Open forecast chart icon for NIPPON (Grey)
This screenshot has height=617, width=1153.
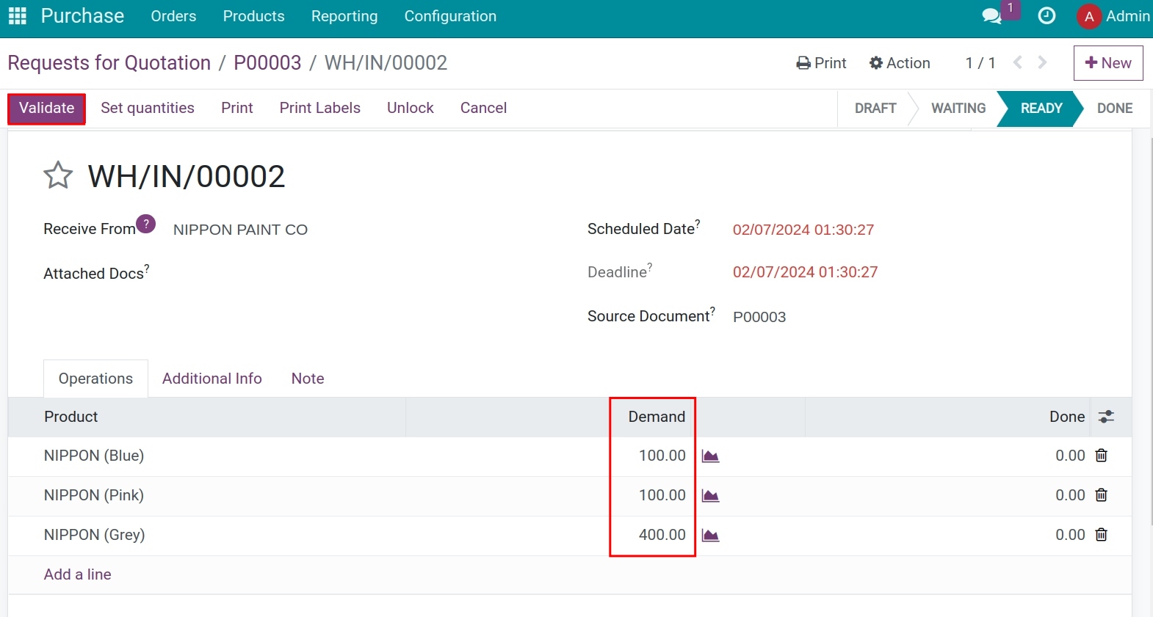click(x=710, y=536)
